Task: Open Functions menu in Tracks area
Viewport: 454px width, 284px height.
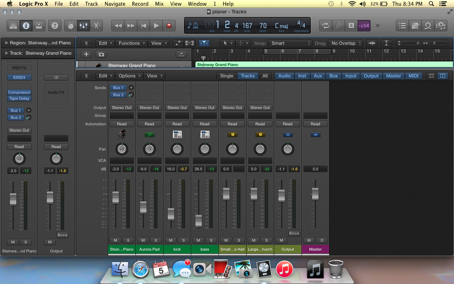Action: click(132, 43)
